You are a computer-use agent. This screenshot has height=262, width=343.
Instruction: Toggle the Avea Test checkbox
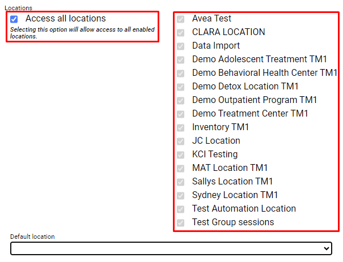181,19
